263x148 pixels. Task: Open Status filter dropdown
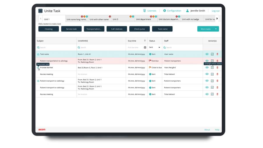tap(155, 47)
